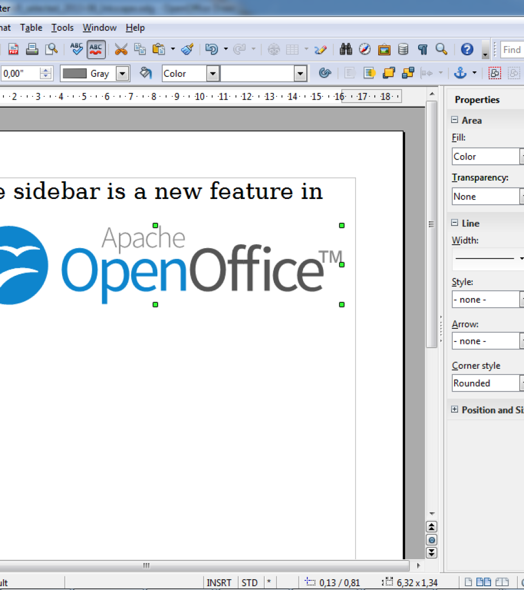This screenshot has width=524, height=590.
Task: Open sidebar Fill Color dropdown
Action: click(x=488, y=156)
